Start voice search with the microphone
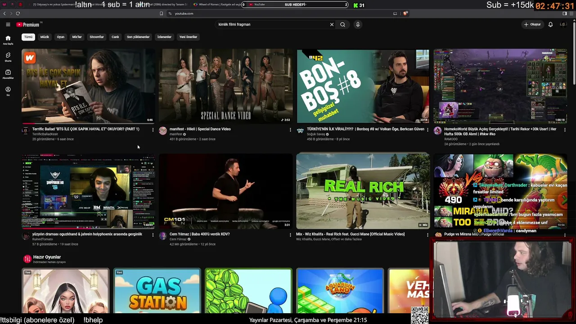This screenshot has height=324, width=576. pos(358,25)
